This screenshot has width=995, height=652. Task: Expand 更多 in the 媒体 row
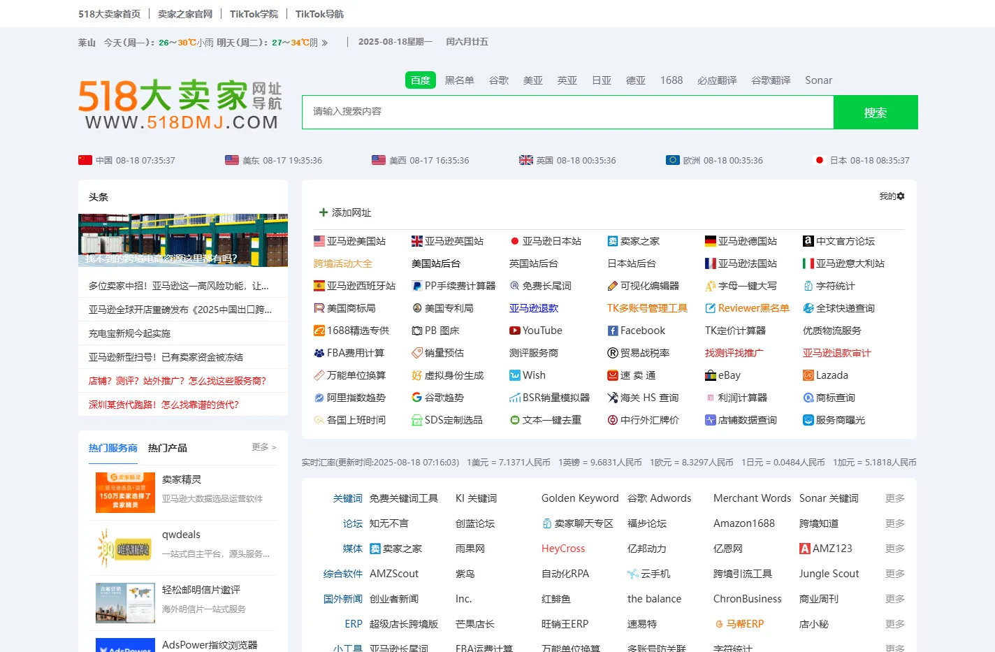pyautogui.click(x=894, y=549)
